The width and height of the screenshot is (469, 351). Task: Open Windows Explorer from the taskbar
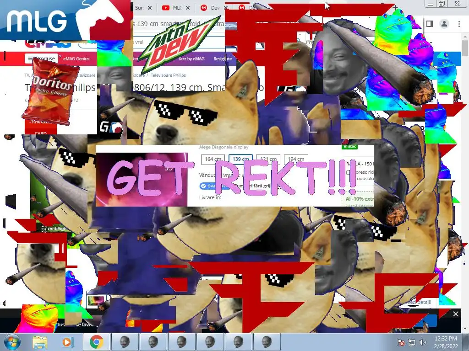pos(40,342)
